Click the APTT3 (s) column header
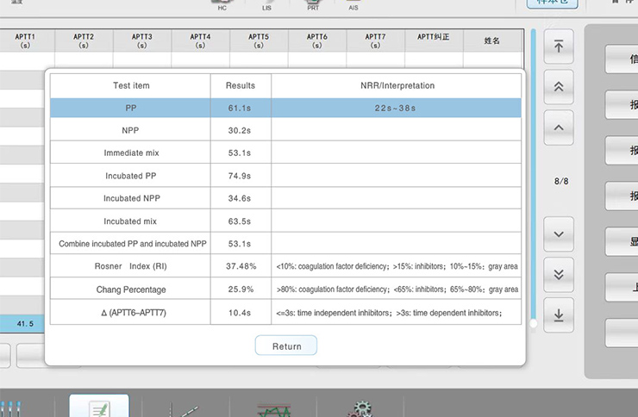The height and width of the screenshot is (417, 638). tap(142, 40)
